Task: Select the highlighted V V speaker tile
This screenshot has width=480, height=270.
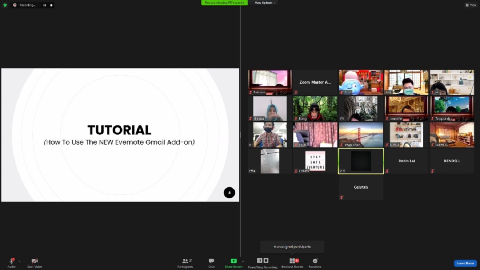Action: tap(361, 161)
